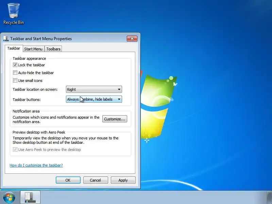
Task: Open the Taskbar location on screen dropdown
Action: 94,89
